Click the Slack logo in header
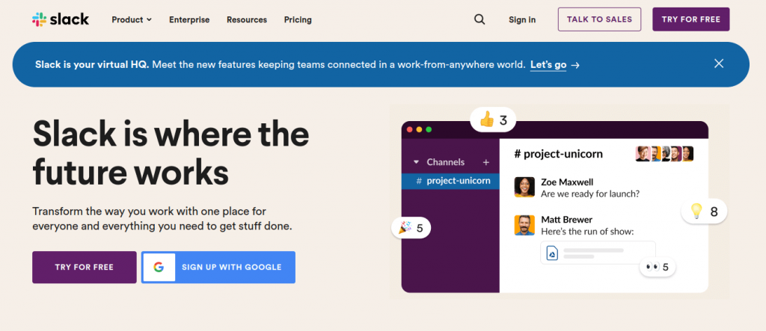 (x=61, y=19)
